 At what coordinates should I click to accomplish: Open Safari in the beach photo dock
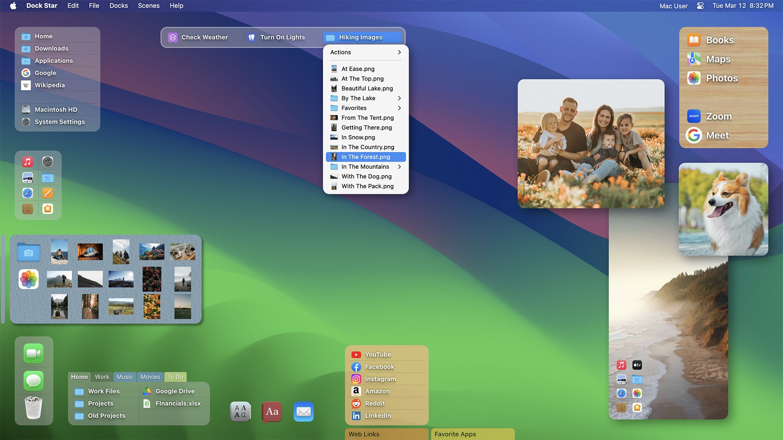622,393
